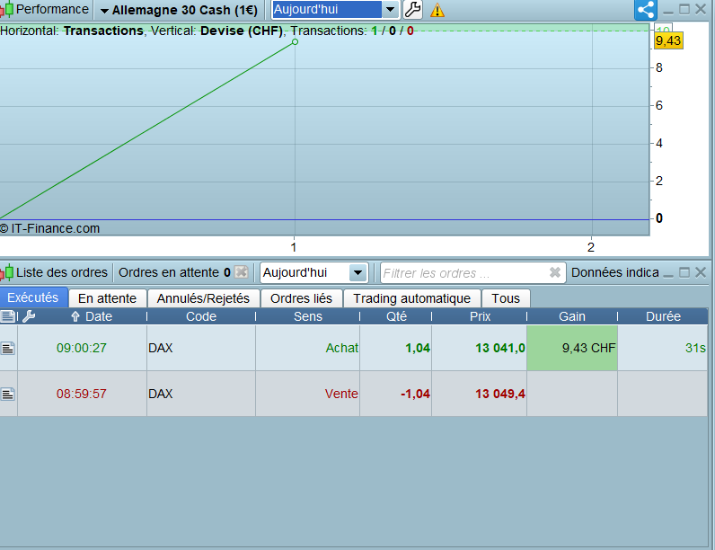Select the Tous tab
Image resolution: width=715 pixels, height=550 pixels.
click(x=506, y=298)
